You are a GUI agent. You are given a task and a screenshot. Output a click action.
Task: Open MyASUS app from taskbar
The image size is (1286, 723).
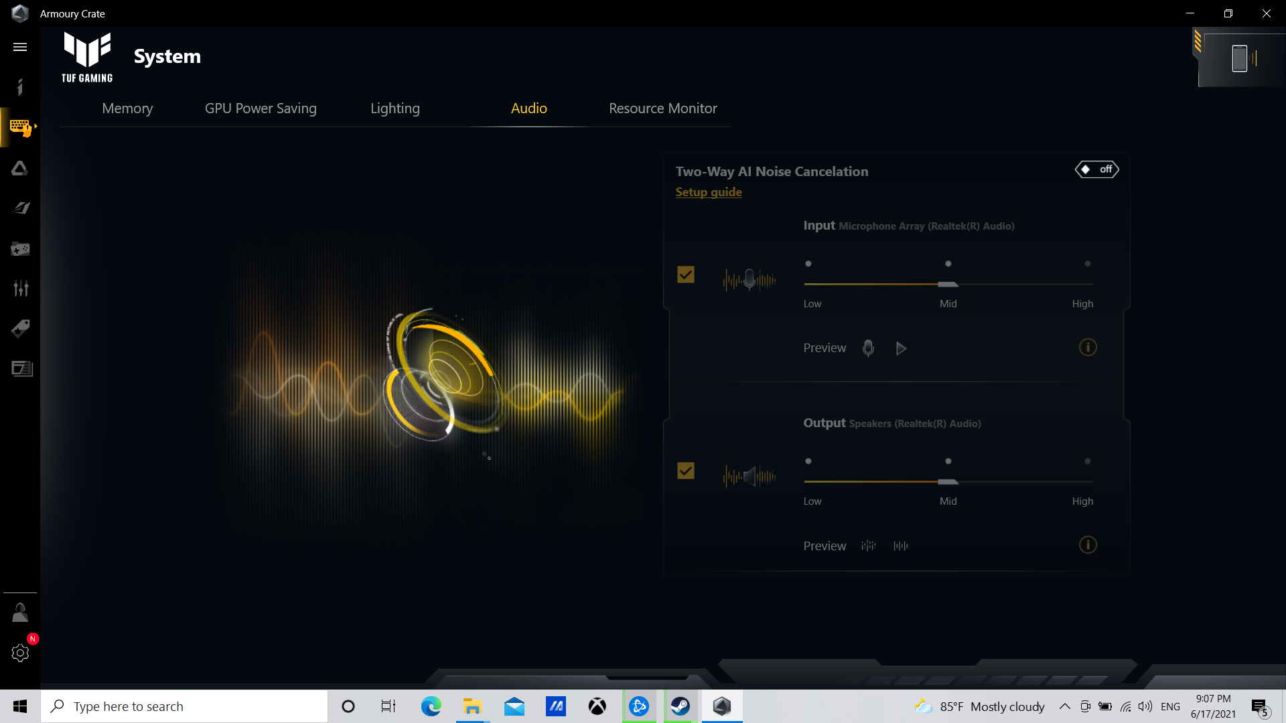(555, 706)
